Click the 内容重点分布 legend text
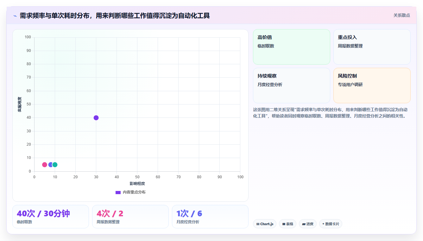 pos(134,192)
